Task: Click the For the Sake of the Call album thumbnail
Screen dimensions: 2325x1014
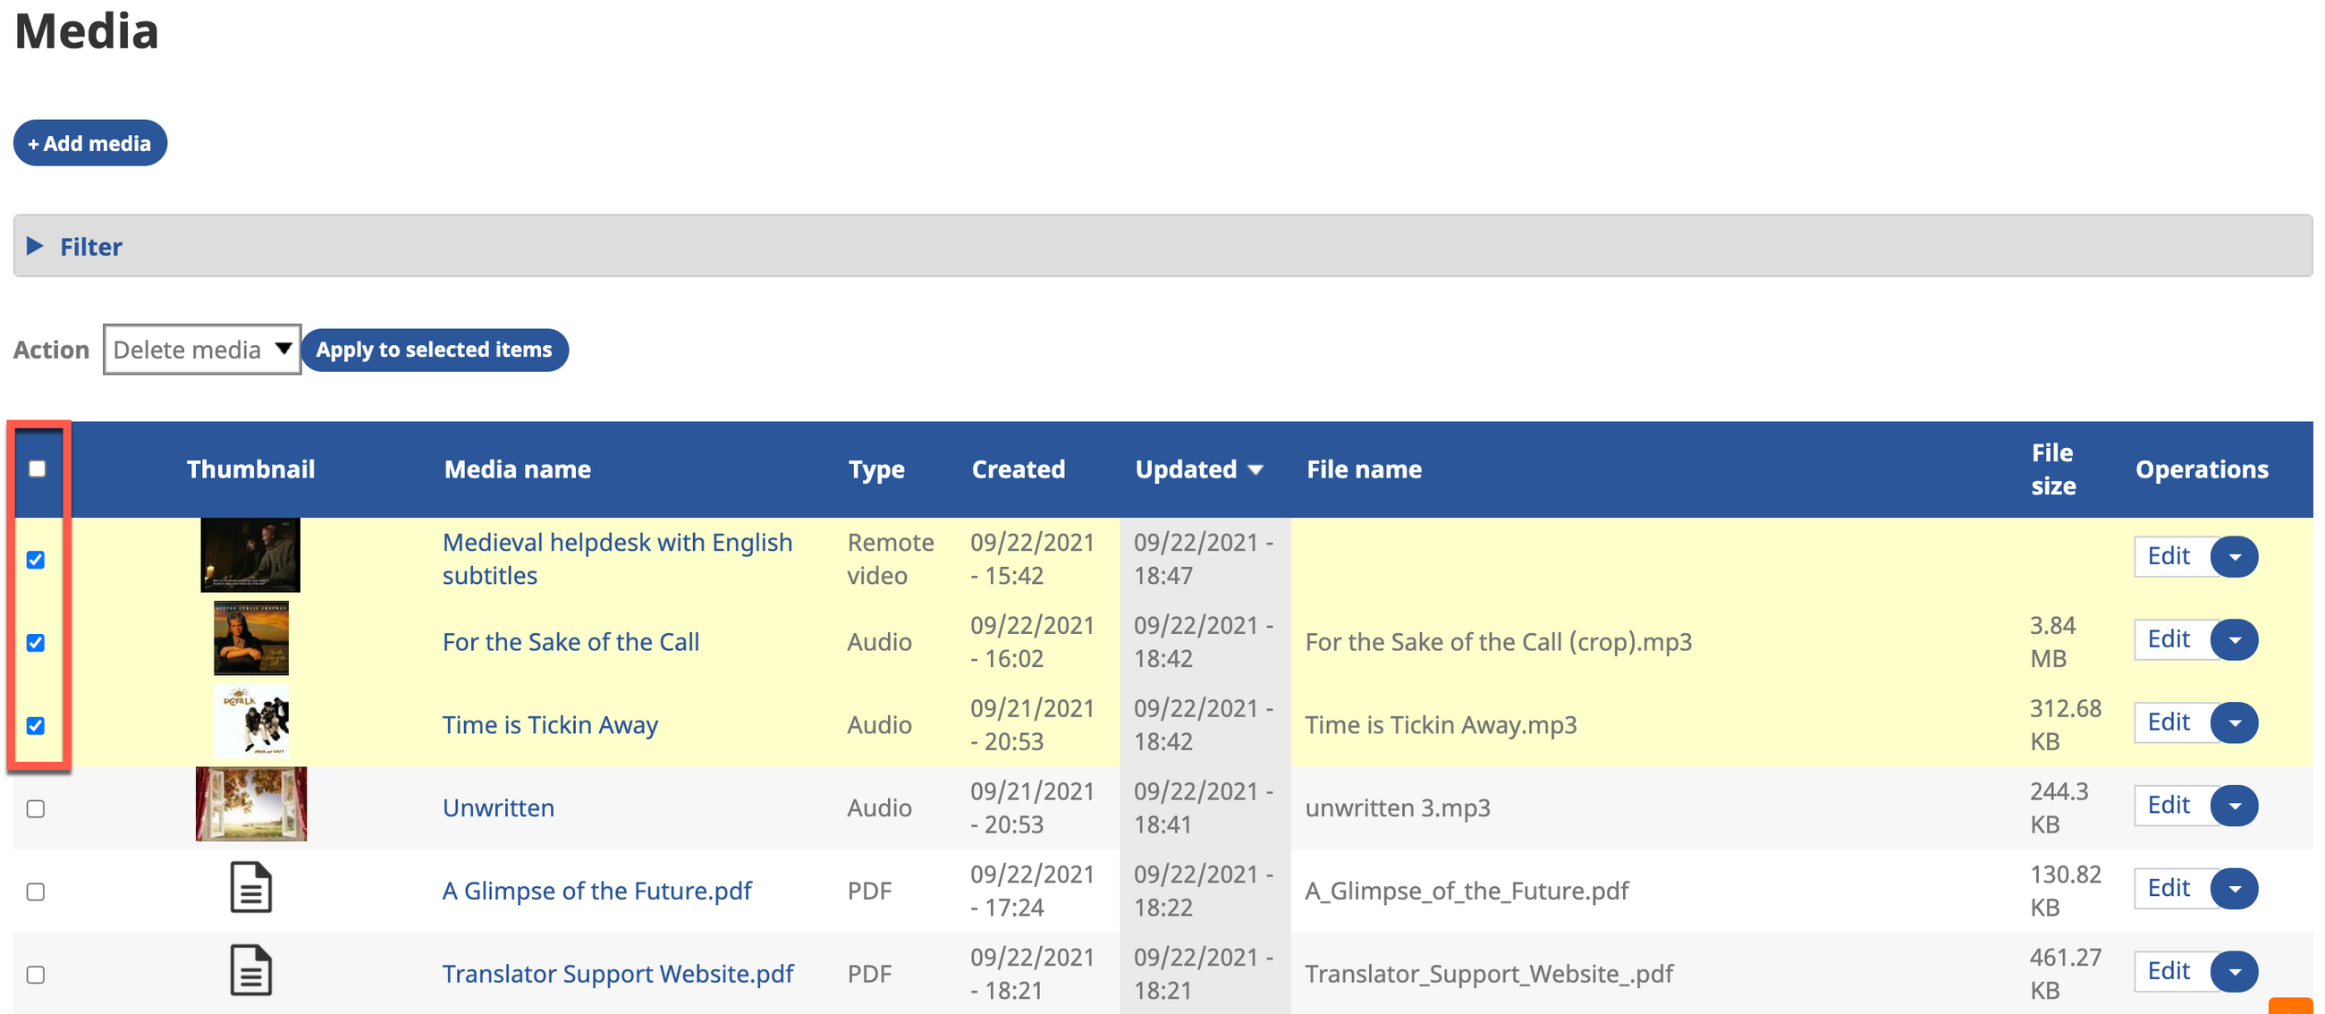Action: [251, 638]
